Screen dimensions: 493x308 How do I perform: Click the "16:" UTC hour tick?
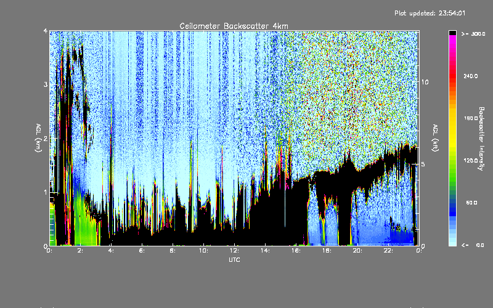(296, 251)
